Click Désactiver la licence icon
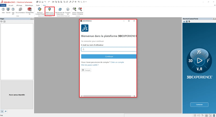Screen dimensions: 216x117 point(80,10)
